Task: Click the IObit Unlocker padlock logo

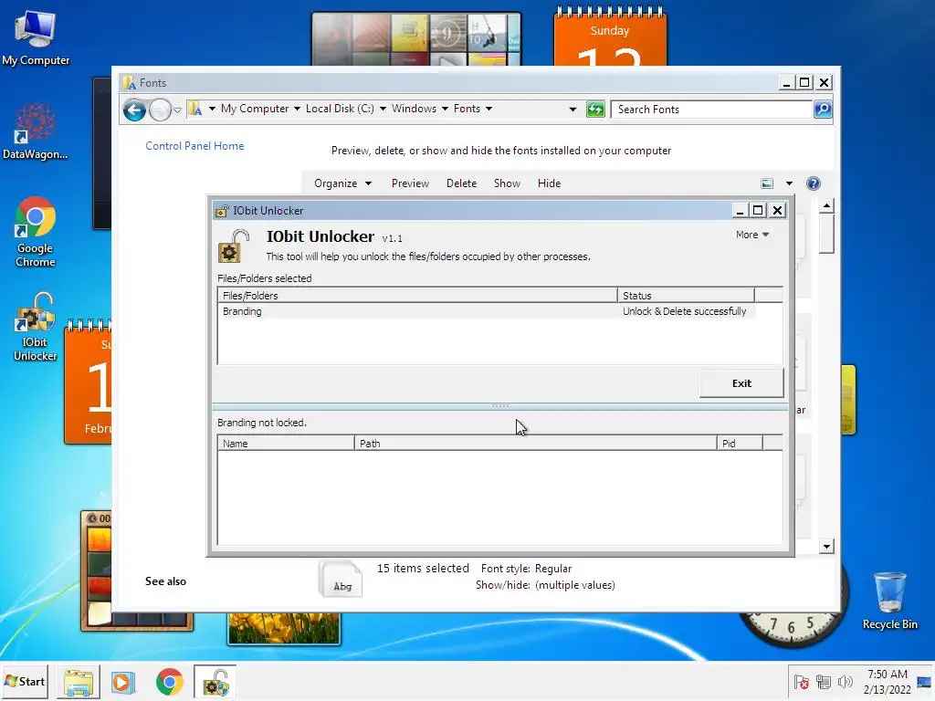Action: click(x=233, y=246)
